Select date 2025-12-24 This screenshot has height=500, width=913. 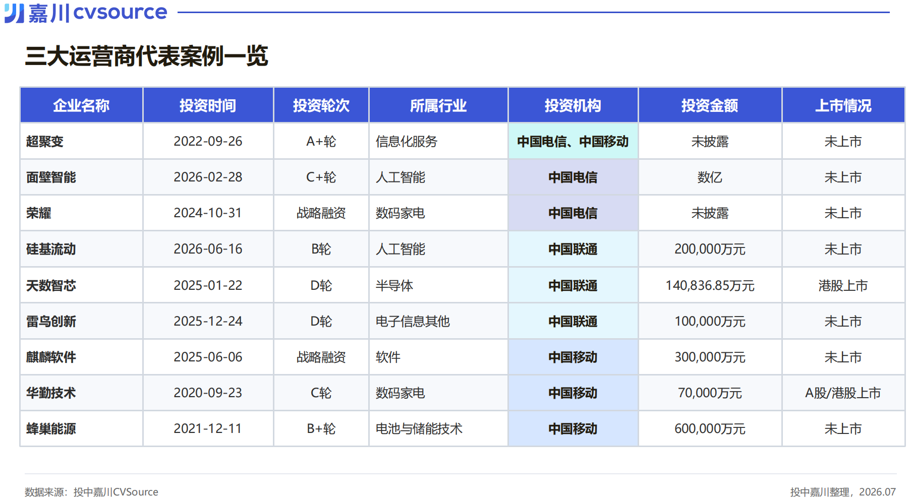coord(208,321)
